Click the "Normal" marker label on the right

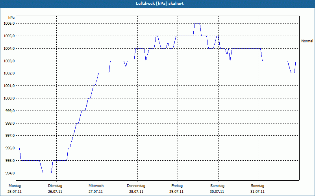307,41
